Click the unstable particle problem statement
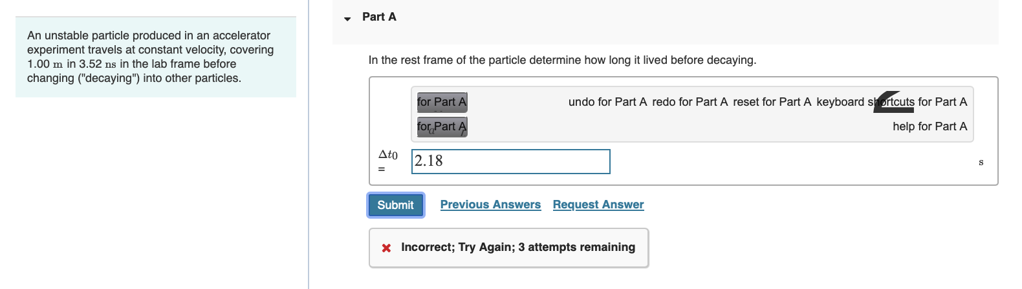This screenshot has height=289, width=1022. pyautogui.click(x=150, y=57)
